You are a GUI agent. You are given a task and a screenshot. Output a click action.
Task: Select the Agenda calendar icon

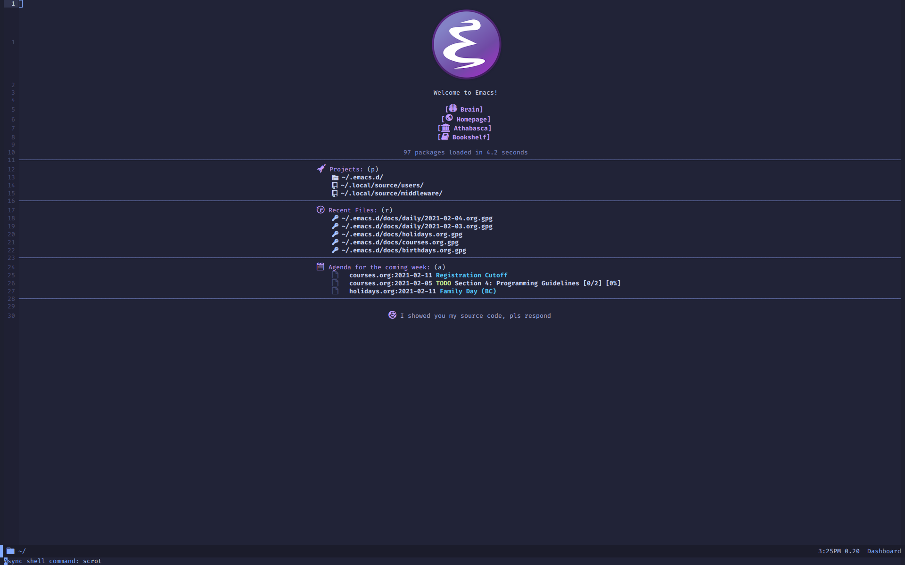320,266
